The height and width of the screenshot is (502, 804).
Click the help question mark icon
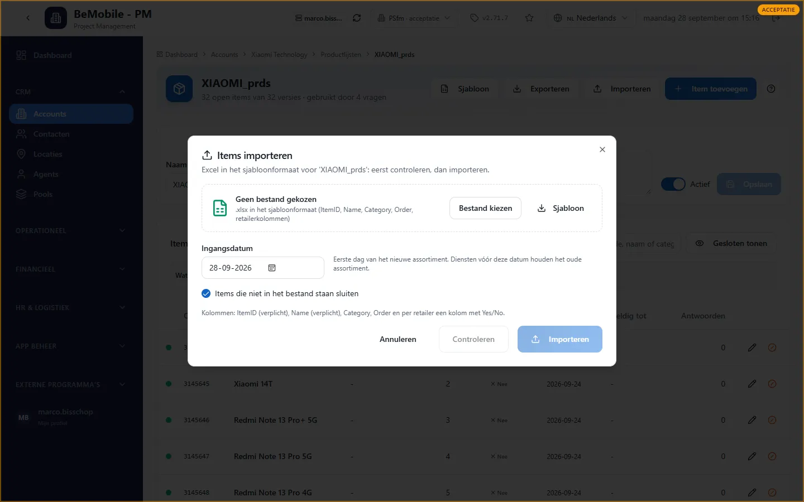point(771,89)
